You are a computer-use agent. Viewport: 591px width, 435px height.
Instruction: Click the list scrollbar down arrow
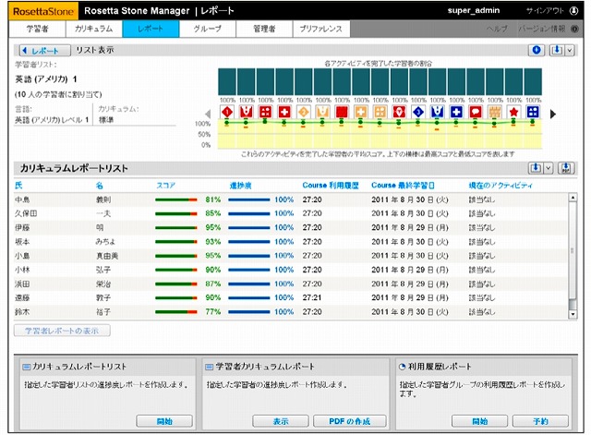pyautogui.click(x=573, y=314)
